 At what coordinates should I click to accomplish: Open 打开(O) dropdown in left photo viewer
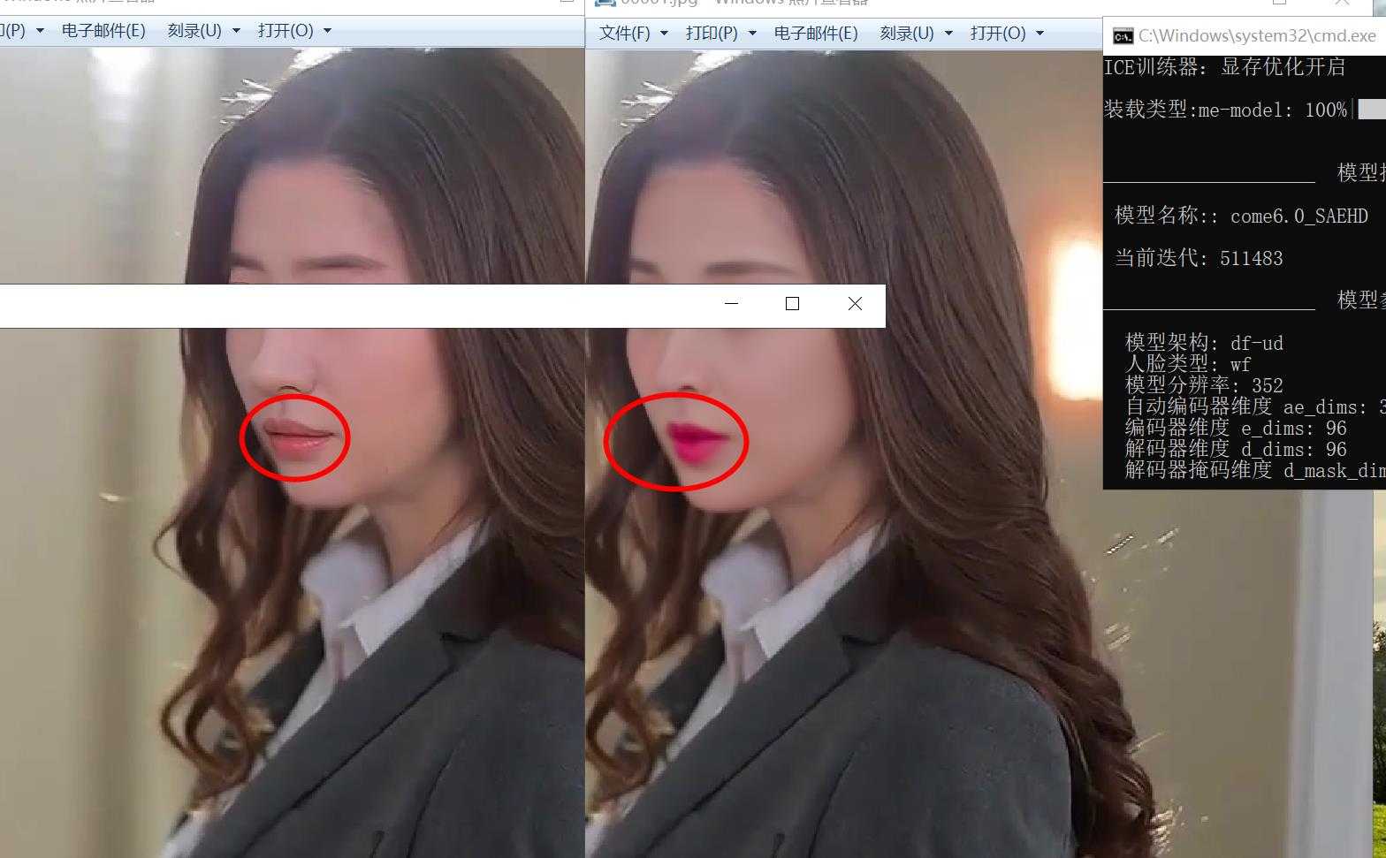[294, 30]
